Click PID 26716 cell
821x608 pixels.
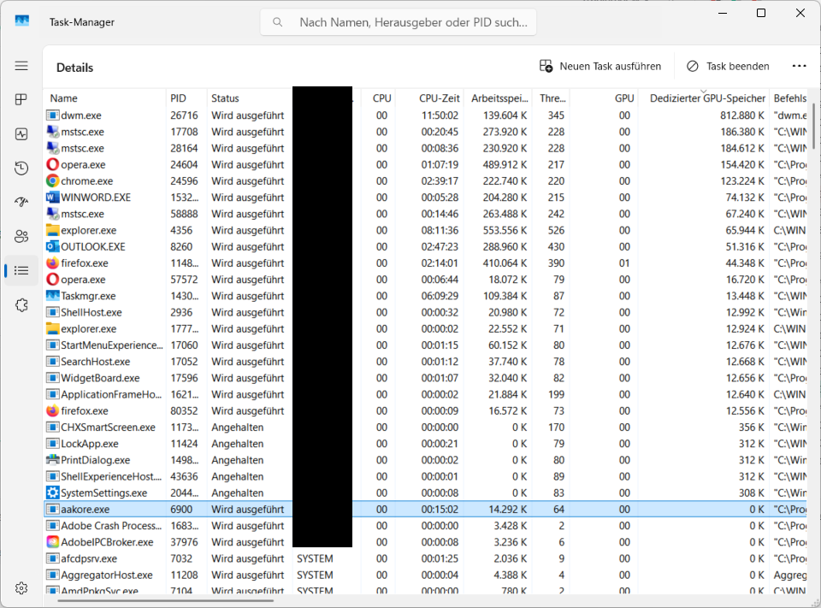184,115
